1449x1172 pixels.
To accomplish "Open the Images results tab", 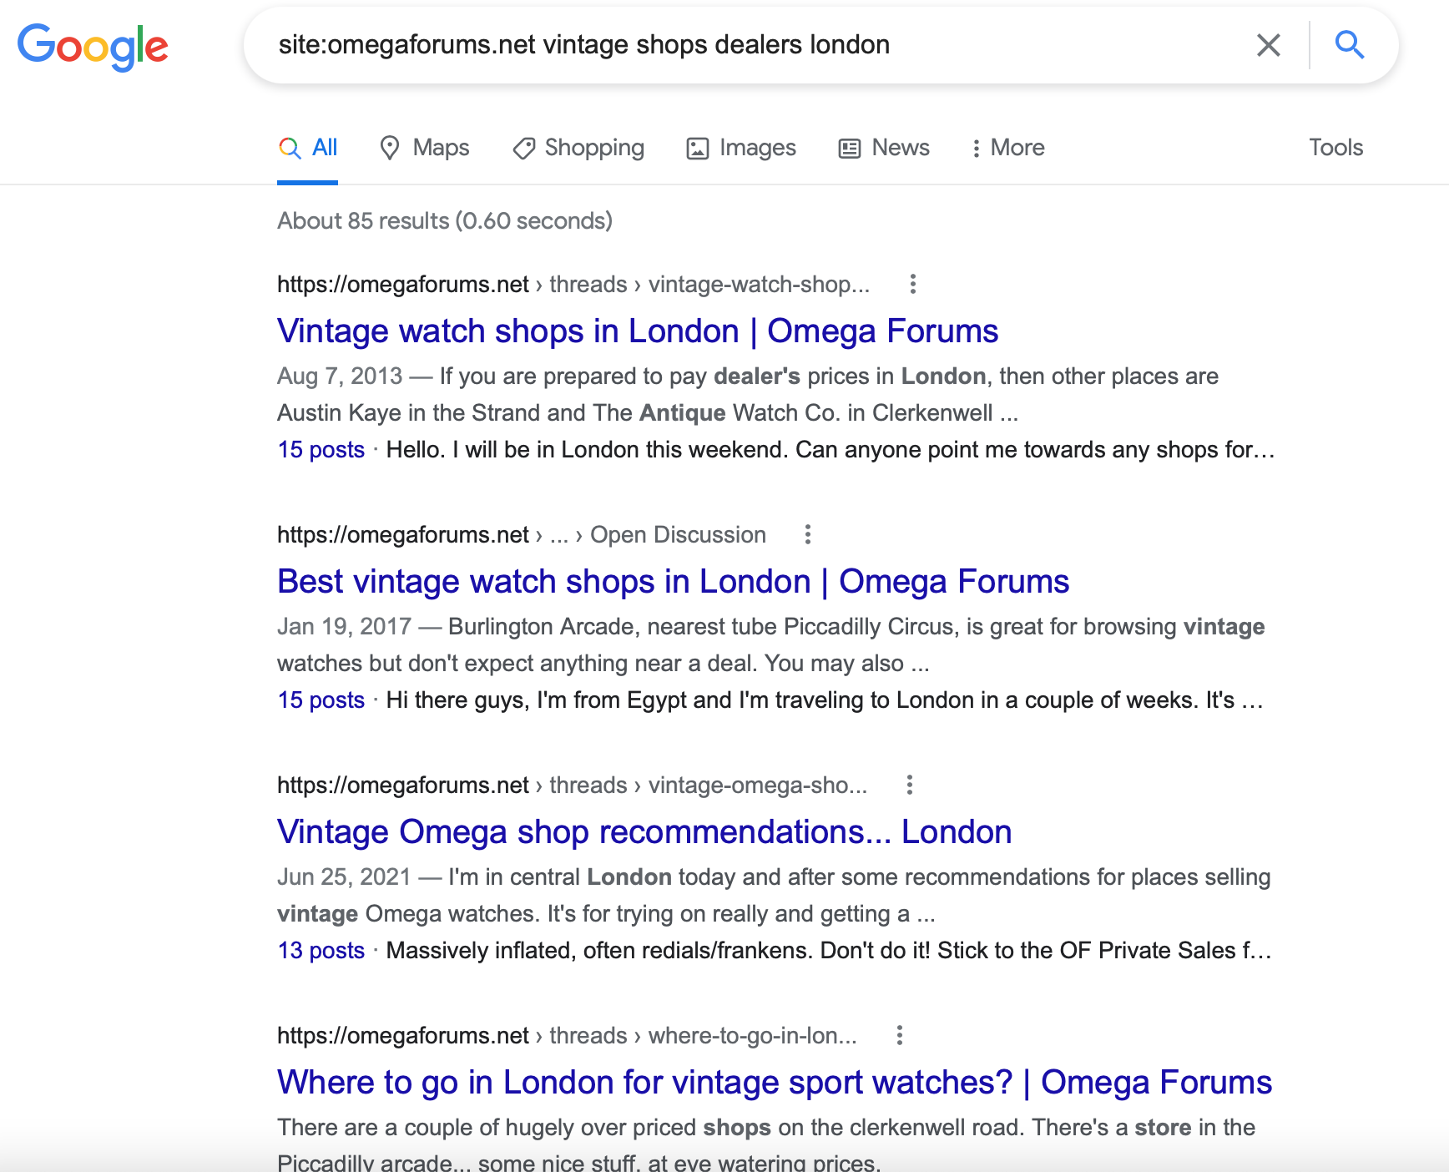I will [741, 148].
